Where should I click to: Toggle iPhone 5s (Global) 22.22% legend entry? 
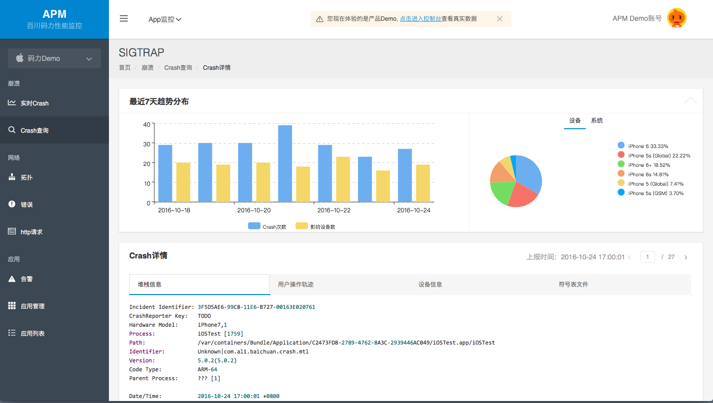click(654, 155)
